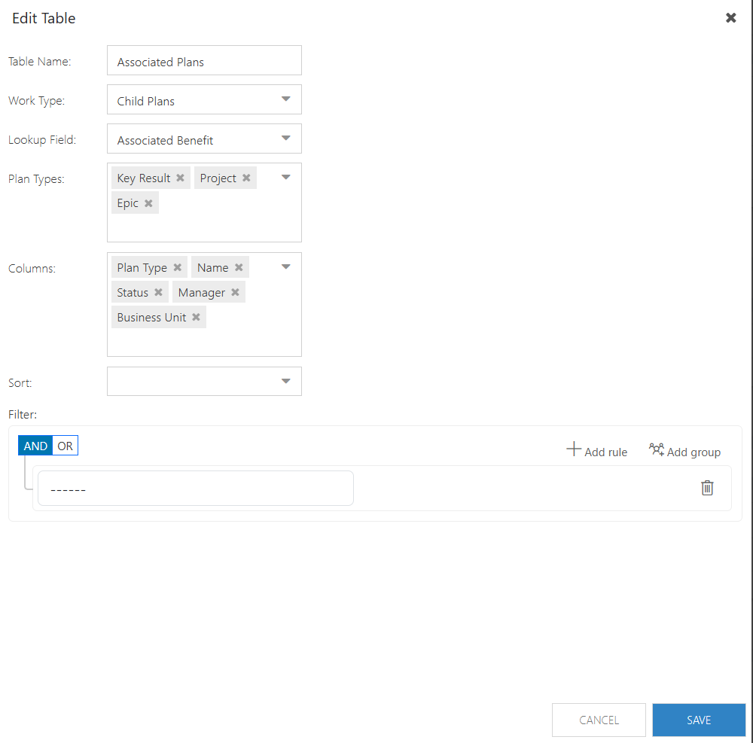Click the Manager tag label
The height and width of the screenshot is (743, 753).
tap(201, 293)
